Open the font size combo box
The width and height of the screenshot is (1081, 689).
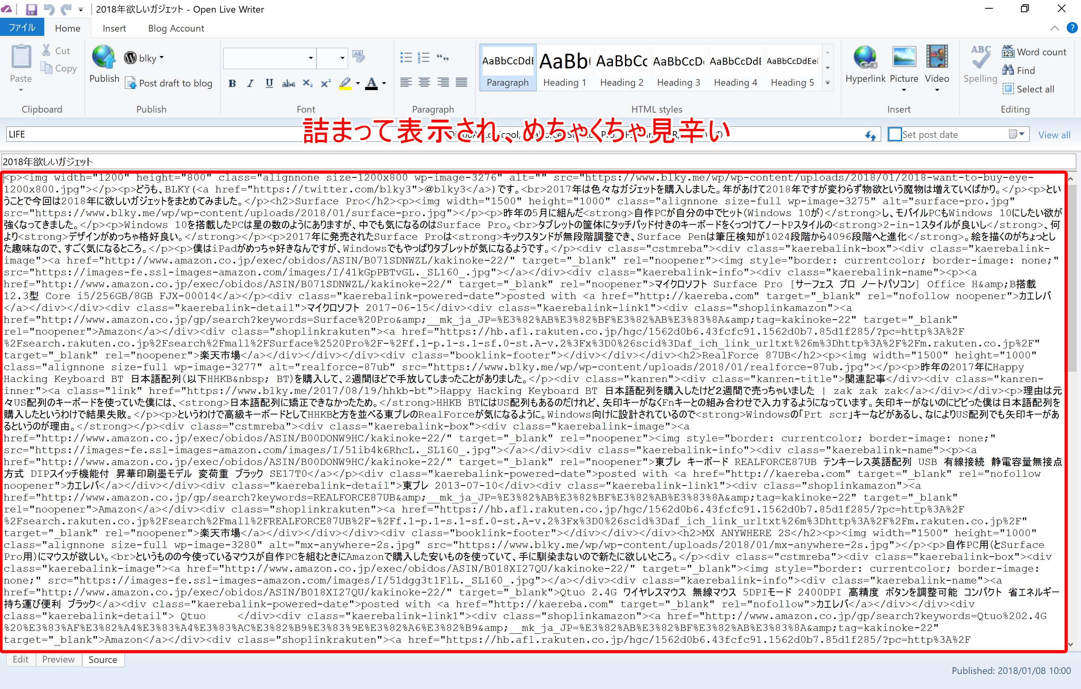point(332,58)
